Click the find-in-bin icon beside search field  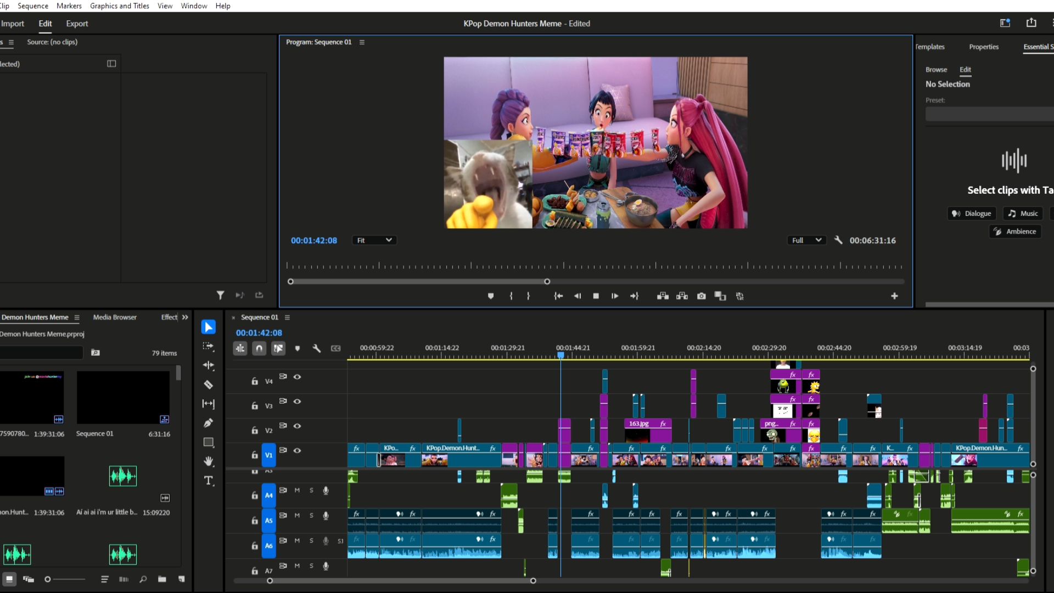tap(96, 353)
